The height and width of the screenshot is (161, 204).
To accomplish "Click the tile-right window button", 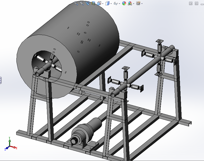I will 196,3.
